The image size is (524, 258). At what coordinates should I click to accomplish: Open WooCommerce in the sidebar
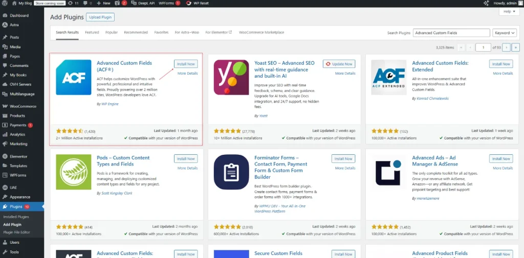(x=23, y=106)
